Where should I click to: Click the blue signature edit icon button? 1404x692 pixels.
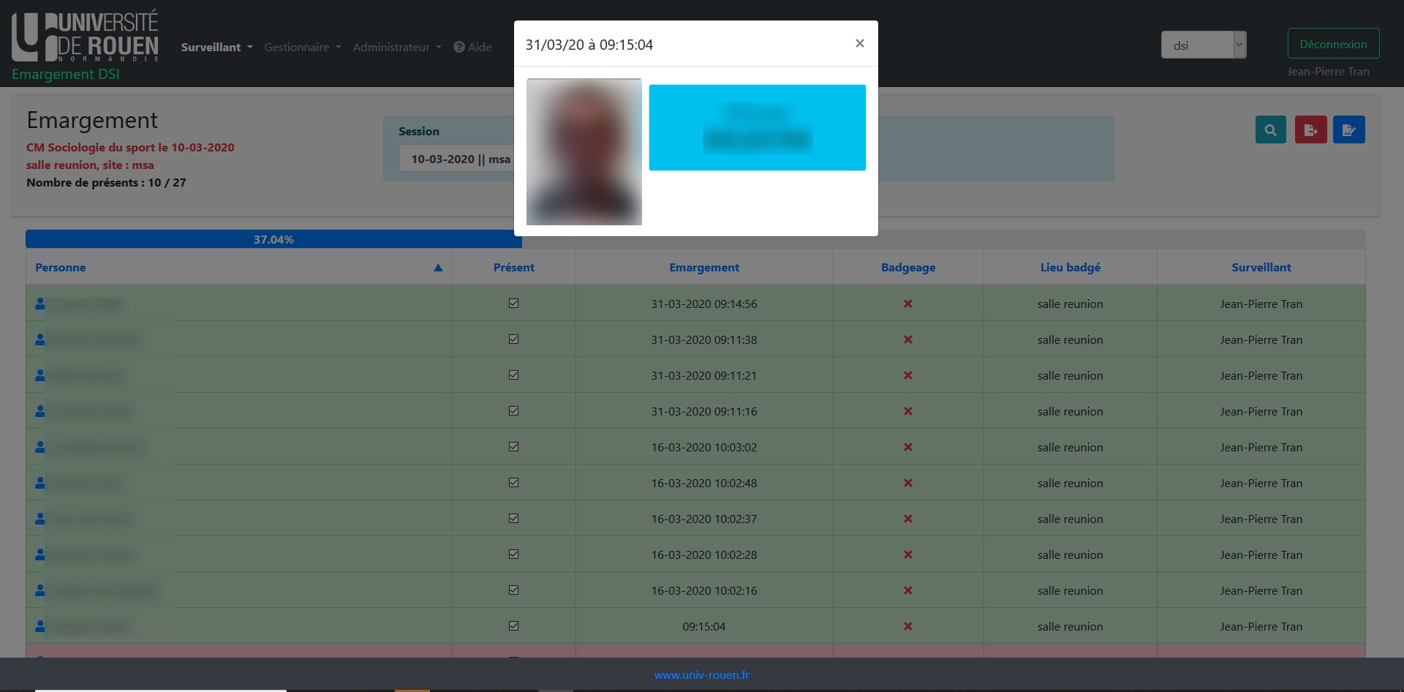(x=1348, y=130)
